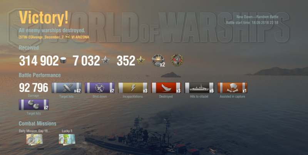This screenshot has width=308, height=155.
Task: Click the clan emblem beside player name
Action: pos(68,37)
